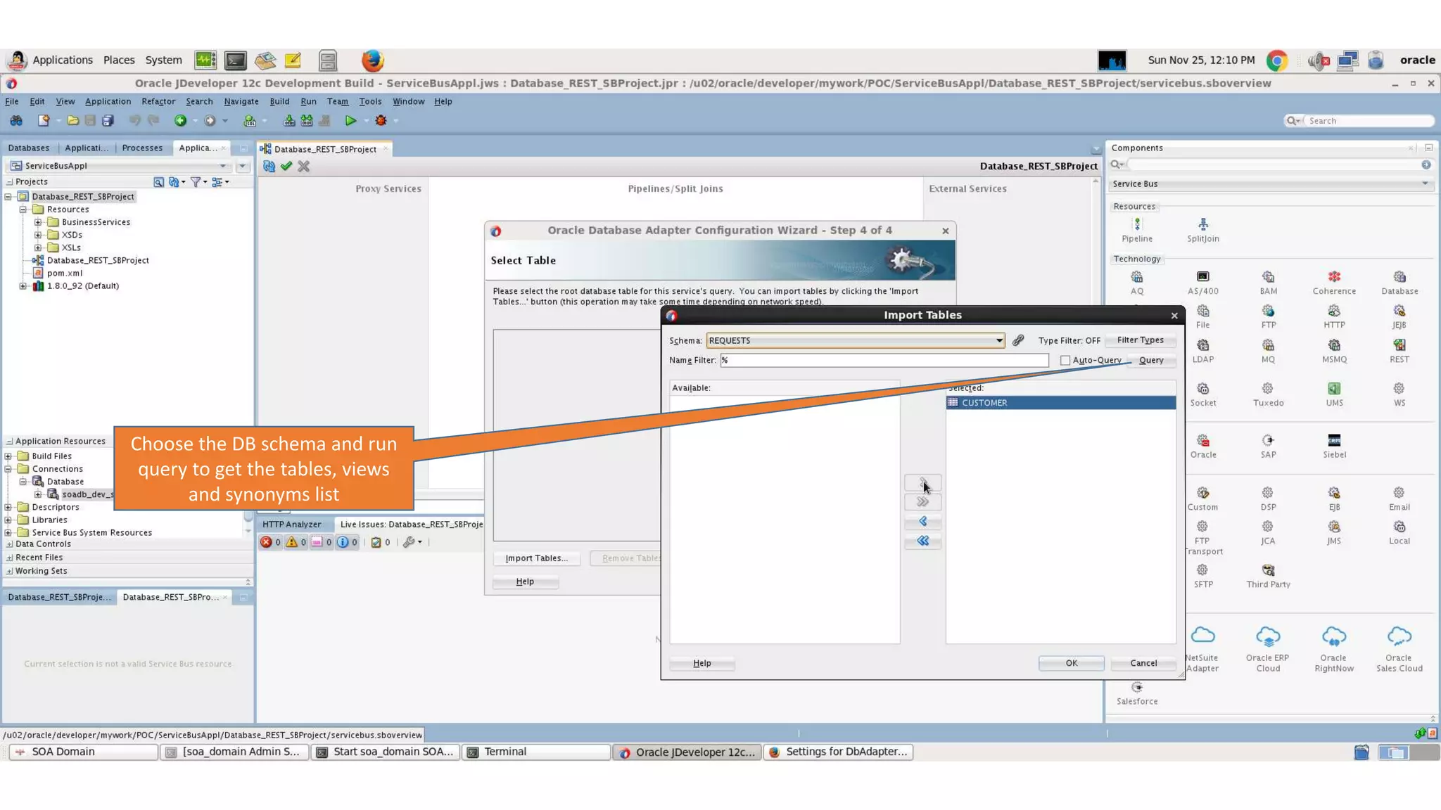
Task: Switch to Terminal in the taskbar
Action: click(x=536, y=752)
